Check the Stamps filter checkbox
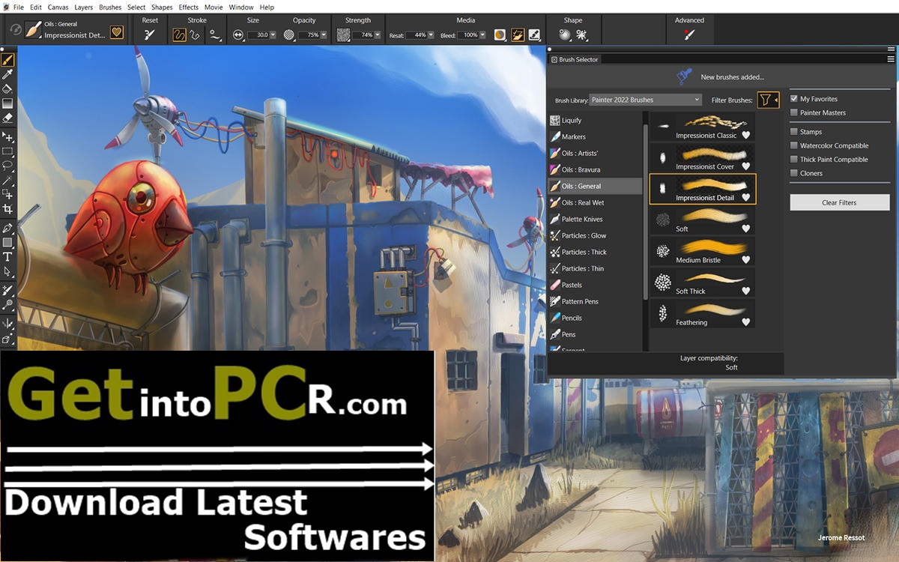The width and height of the screenshot is (899, 562). pyautogui.click(x=794, y=132)
